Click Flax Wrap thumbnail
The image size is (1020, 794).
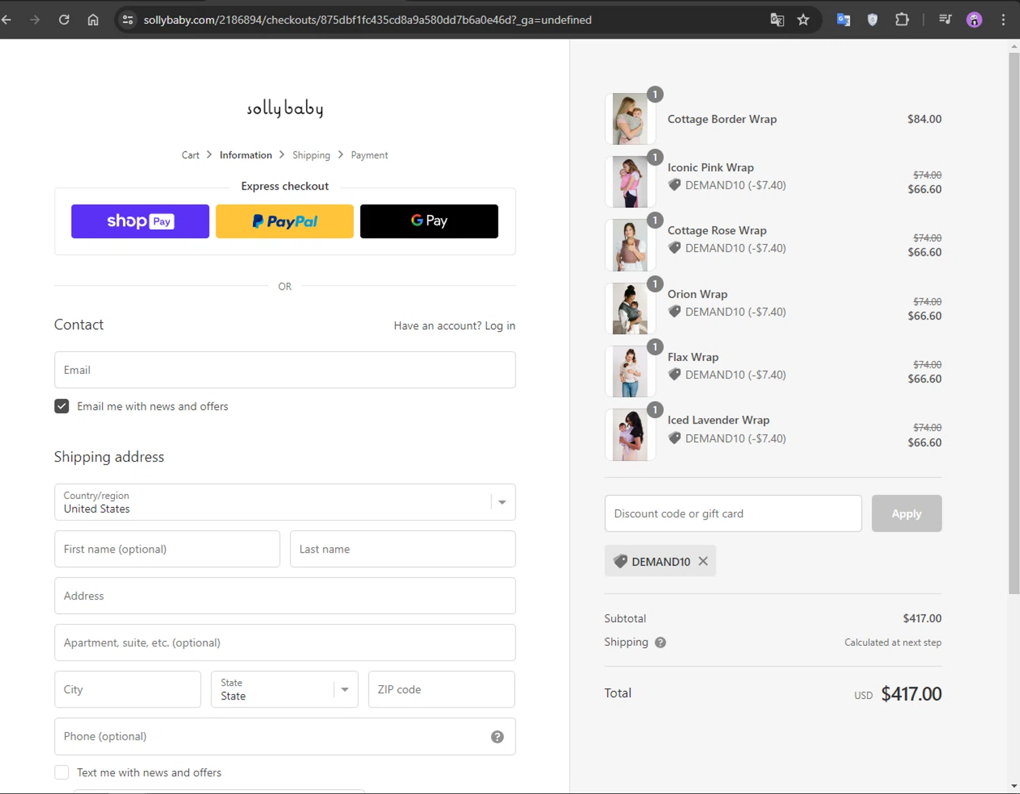point(630,371)
